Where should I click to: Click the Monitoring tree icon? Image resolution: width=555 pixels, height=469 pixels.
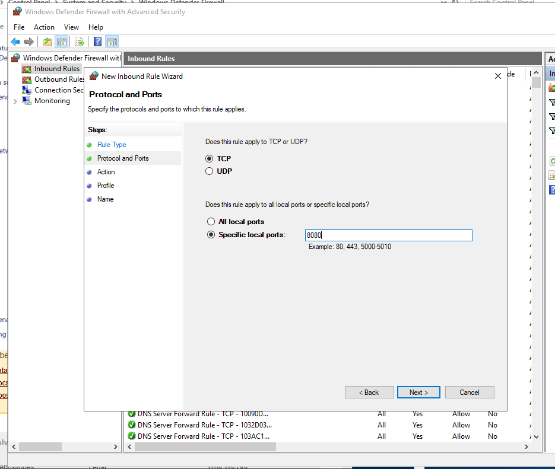point(27,101)
